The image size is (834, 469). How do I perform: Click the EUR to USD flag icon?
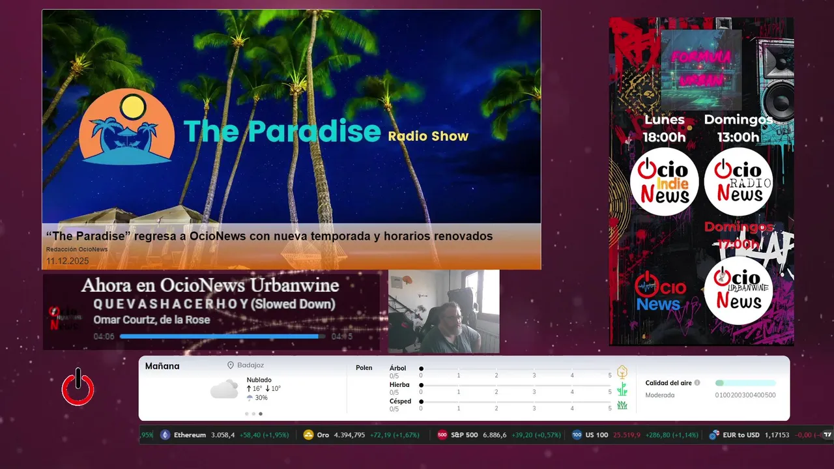pos(714,435)
